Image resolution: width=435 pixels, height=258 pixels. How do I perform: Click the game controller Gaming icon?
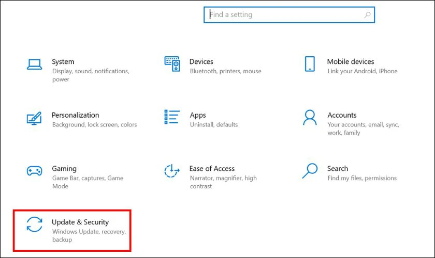(34, 171)
